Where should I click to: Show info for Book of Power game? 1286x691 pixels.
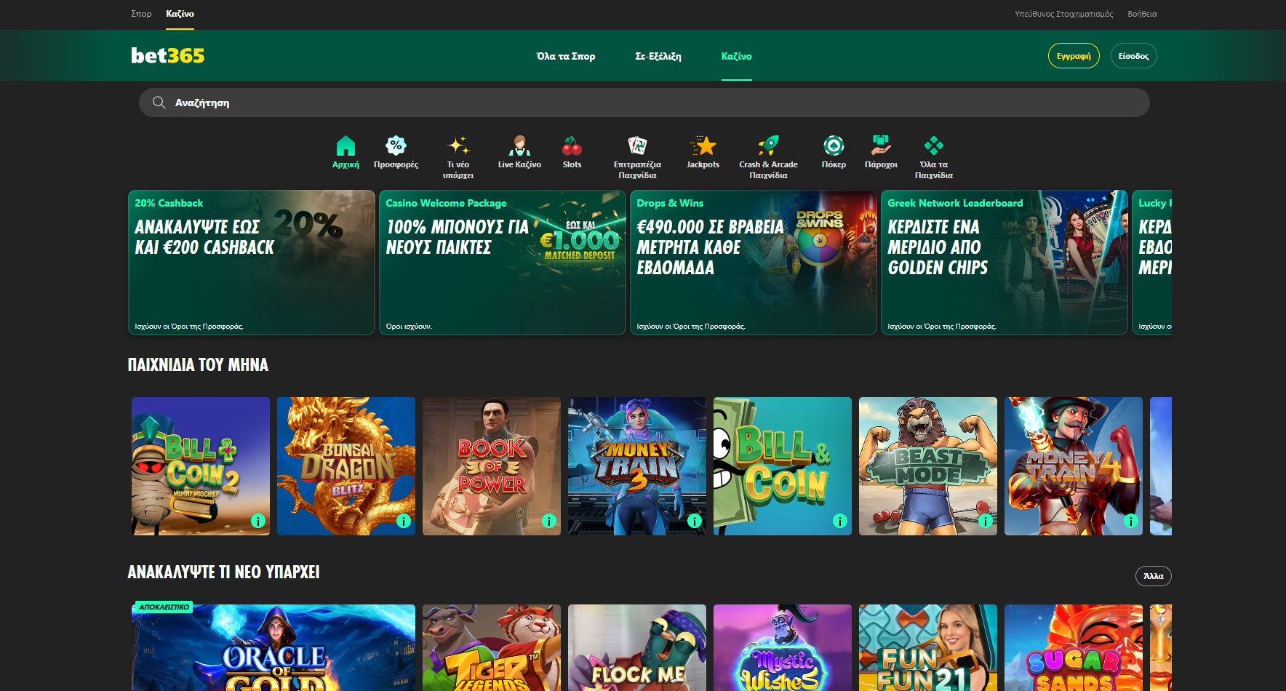(x=549, y=521)
